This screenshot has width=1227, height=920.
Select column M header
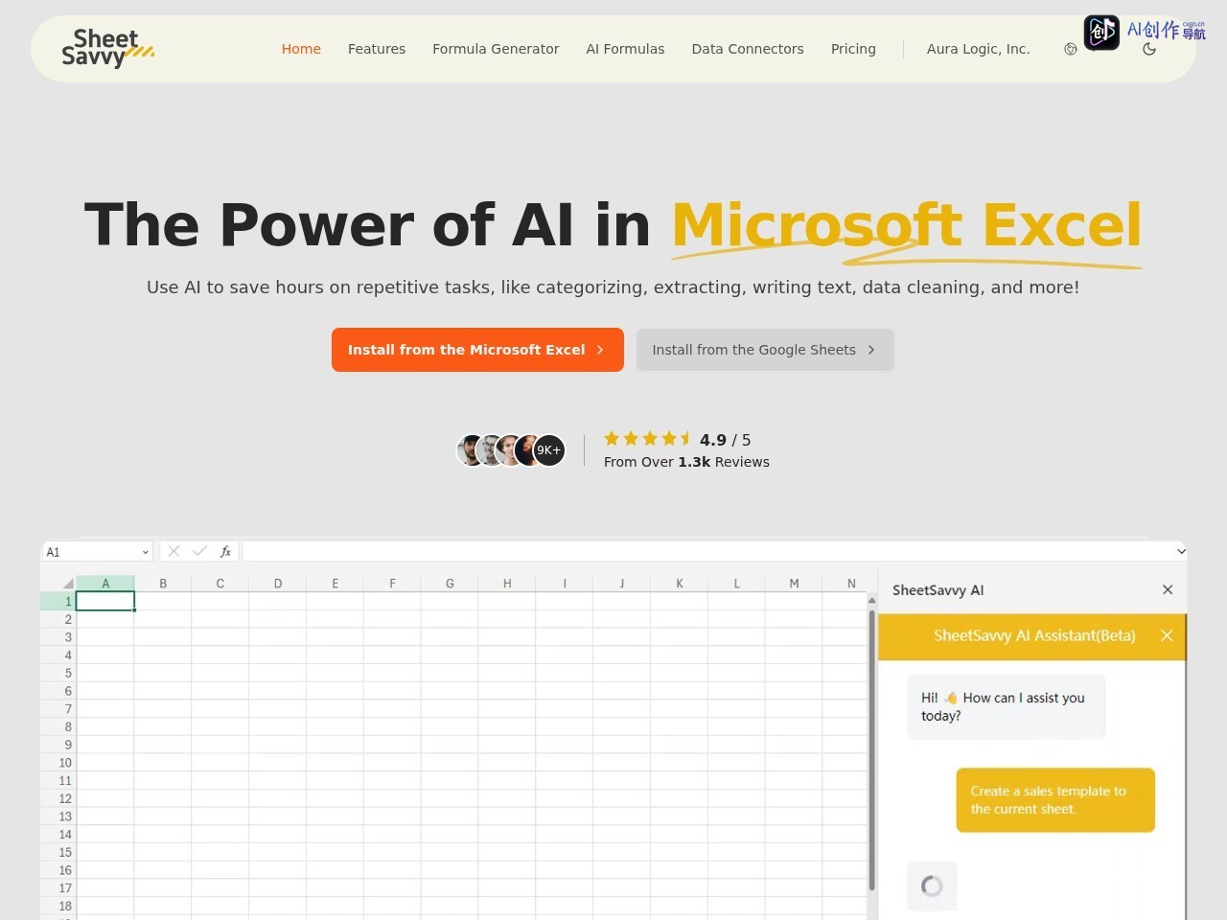tap(794, 584)
